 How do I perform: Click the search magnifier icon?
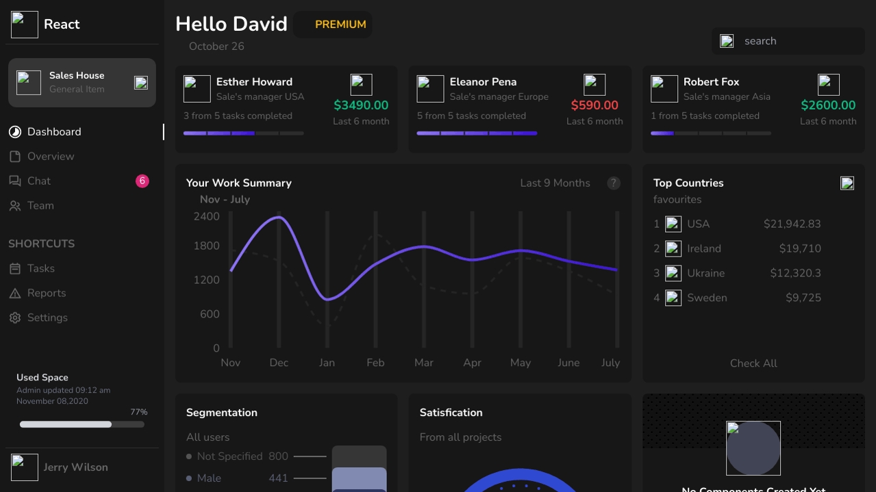pos(727,41)
